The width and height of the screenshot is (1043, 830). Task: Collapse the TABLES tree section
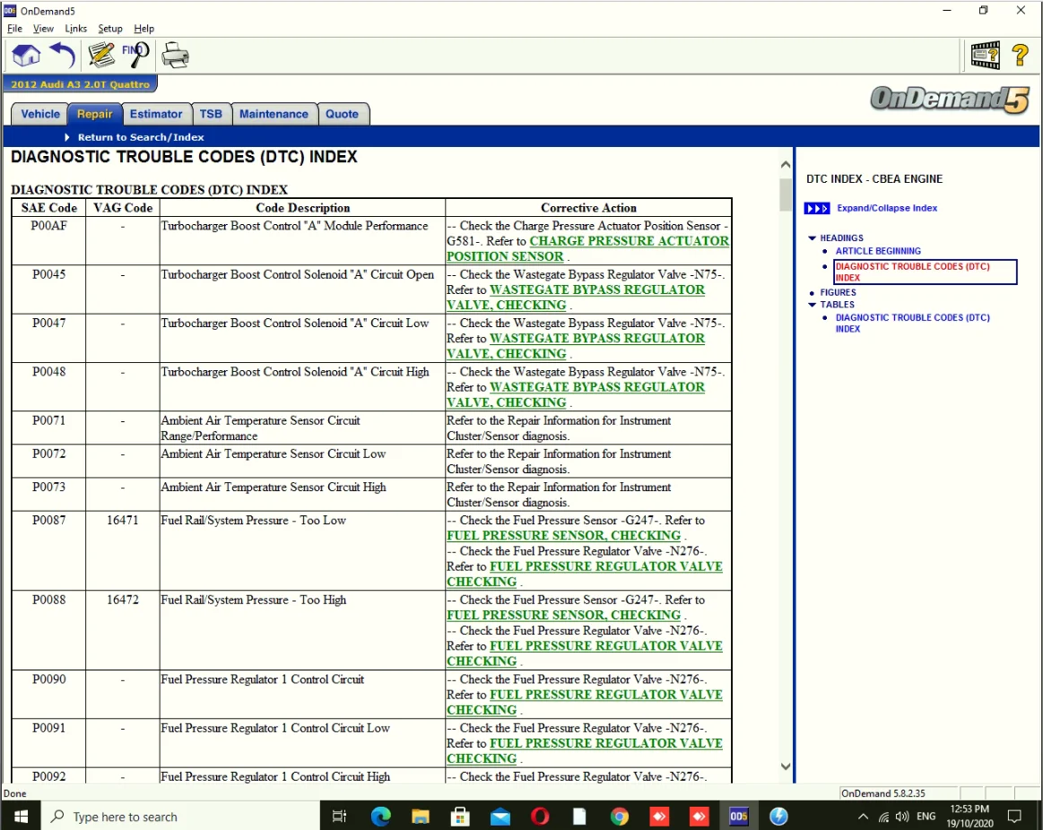tap(812, 305)
